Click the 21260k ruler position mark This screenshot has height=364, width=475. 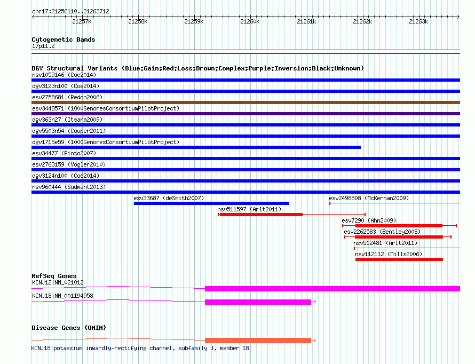click(250, 22)
